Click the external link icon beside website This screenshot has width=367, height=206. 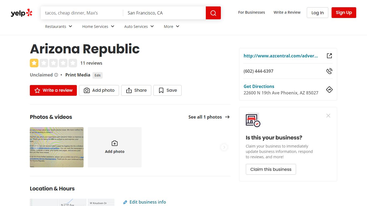(329, 56)
